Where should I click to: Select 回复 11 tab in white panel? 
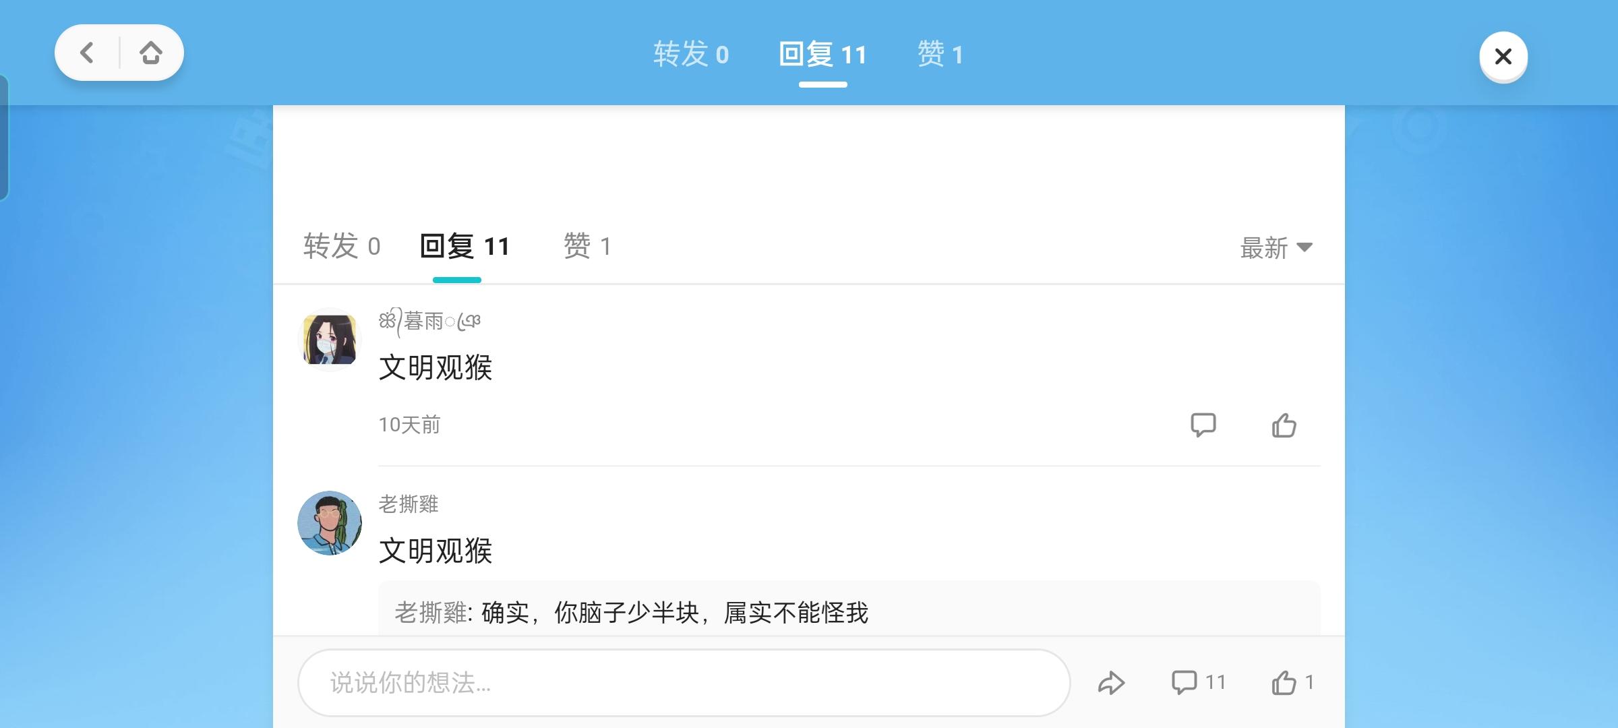[465, 246]
